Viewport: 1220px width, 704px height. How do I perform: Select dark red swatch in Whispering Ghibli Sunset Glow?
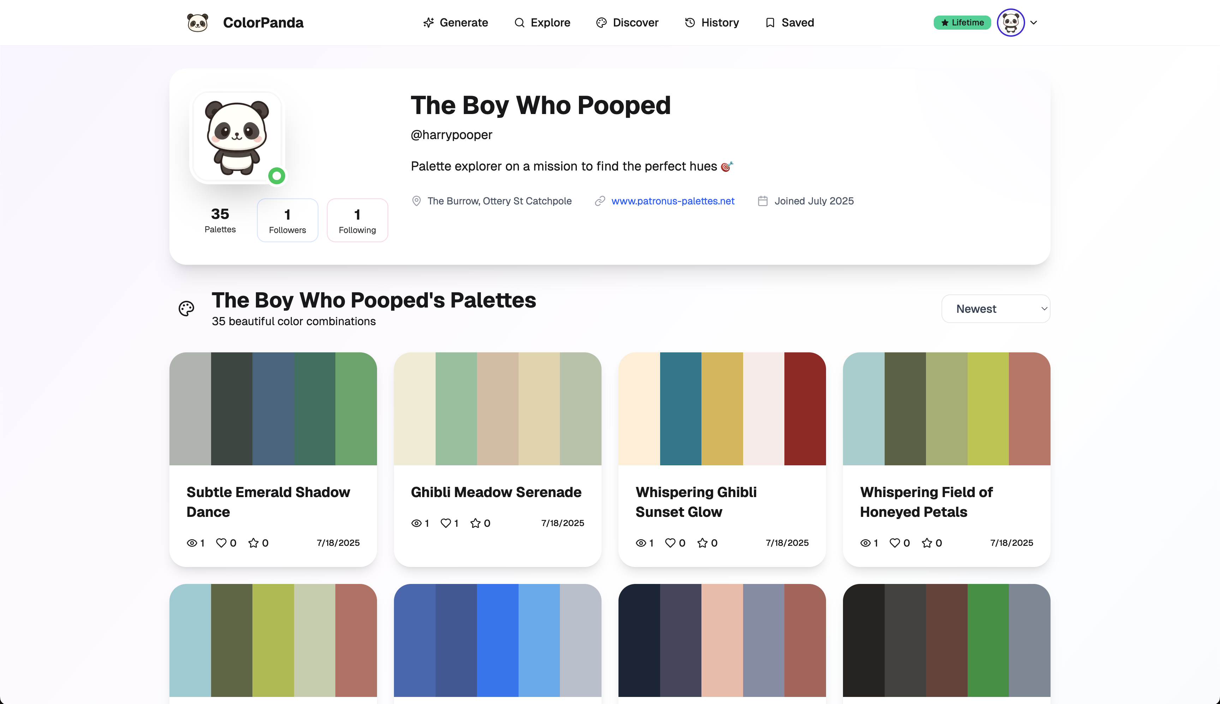[x=805, y=408]
